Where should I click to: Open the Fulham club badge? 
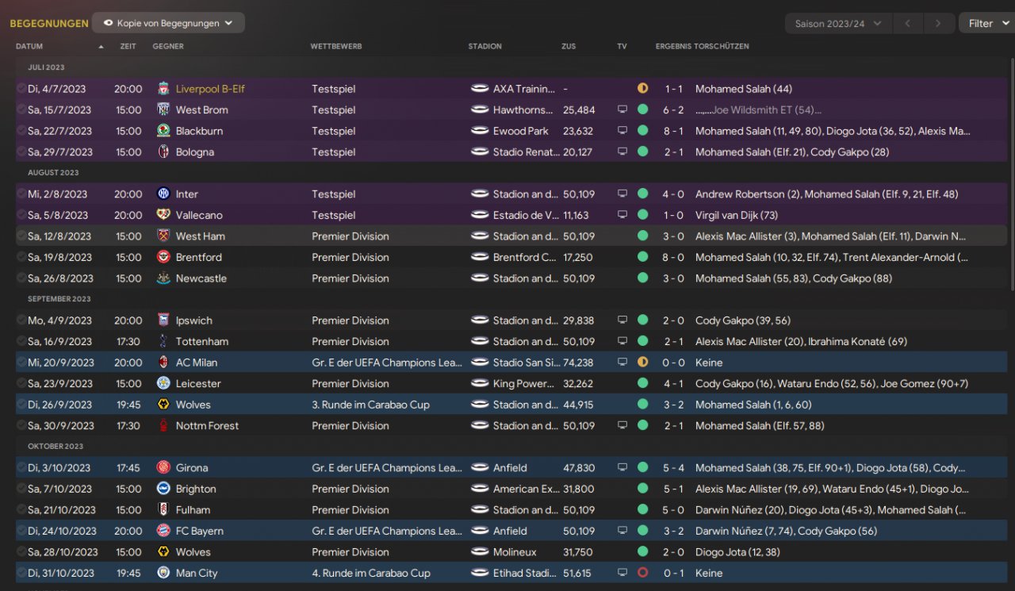click(x=163, y=510)
